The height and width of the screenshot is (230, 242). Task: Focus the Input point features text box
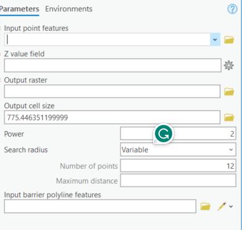(107, 40)
